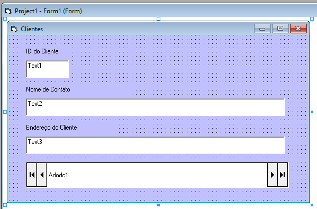The height and width of the screenshot is (209, 317).
Task: Click the Clientes form title icon
Action: pyautogui.click(x=14, y=29)
